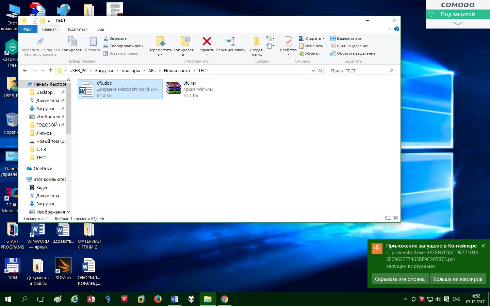Screen dimensions: 490x306
Task: Open the address bar history dropdown
Action: [x=313, y=71]
